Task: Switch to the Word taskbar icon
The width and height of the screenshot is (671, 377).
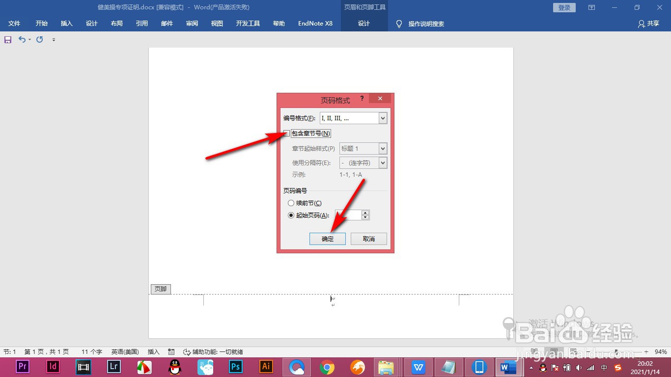Action: point(509,367)
